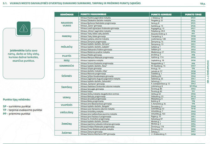This screenshot has height=144, width=210.
Task: Click the address 'Laisvės pr. 57'
Action: [157, 71]
